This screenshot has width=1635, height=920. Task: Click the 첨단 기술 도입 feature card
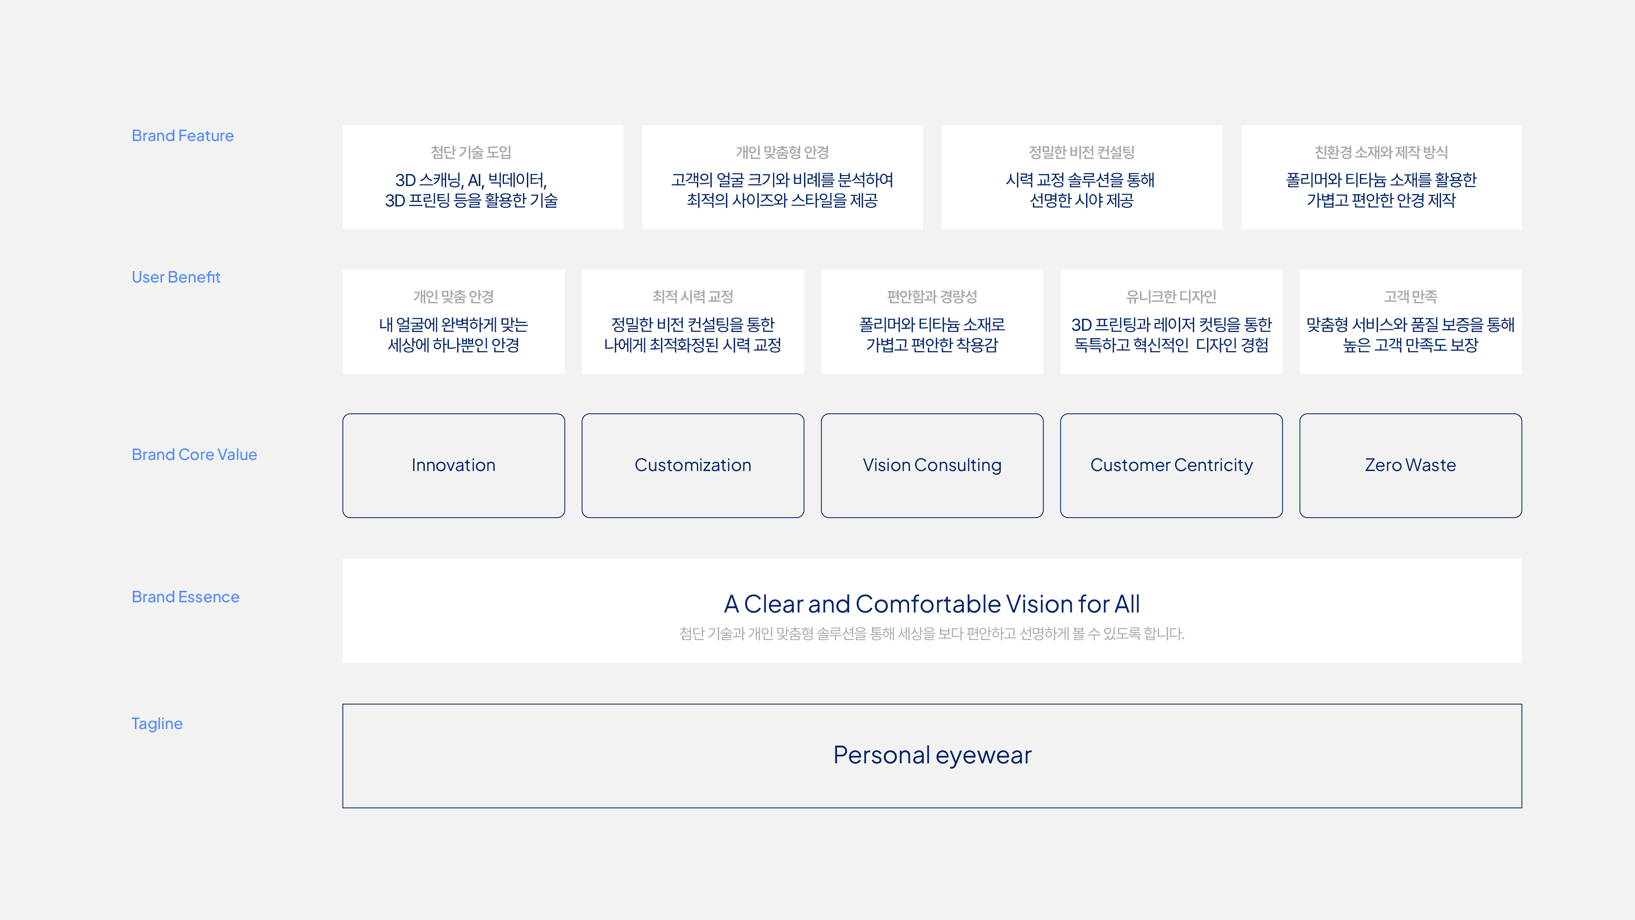482,177
